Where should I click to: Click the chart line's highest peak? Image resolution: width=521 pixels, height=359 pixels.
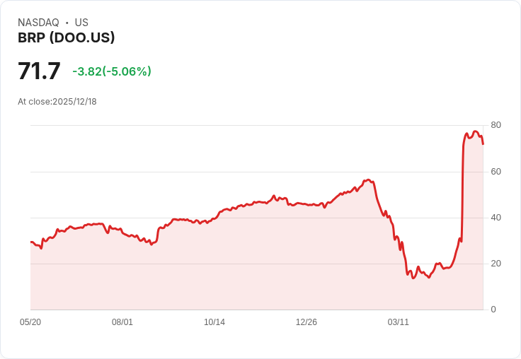pyautogui.click(x=476, y=131)
